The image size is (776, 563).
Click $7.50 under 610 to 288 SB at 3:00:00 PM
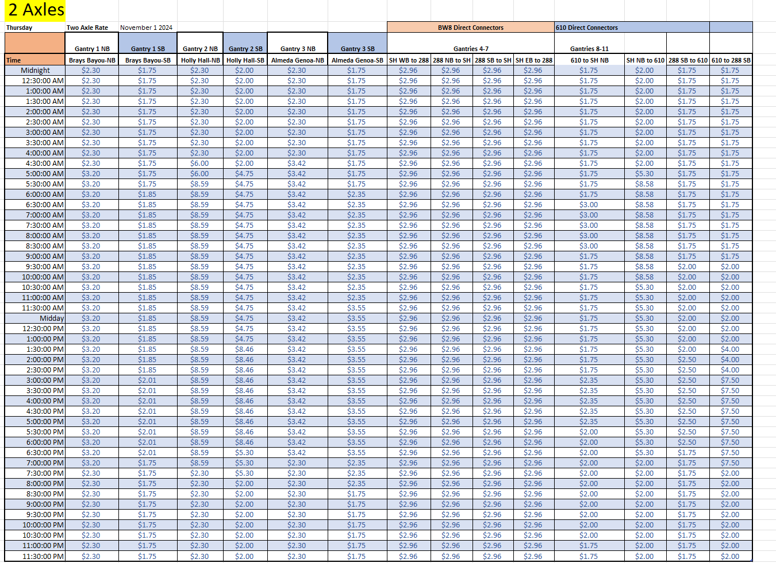(x=731, y=380)
